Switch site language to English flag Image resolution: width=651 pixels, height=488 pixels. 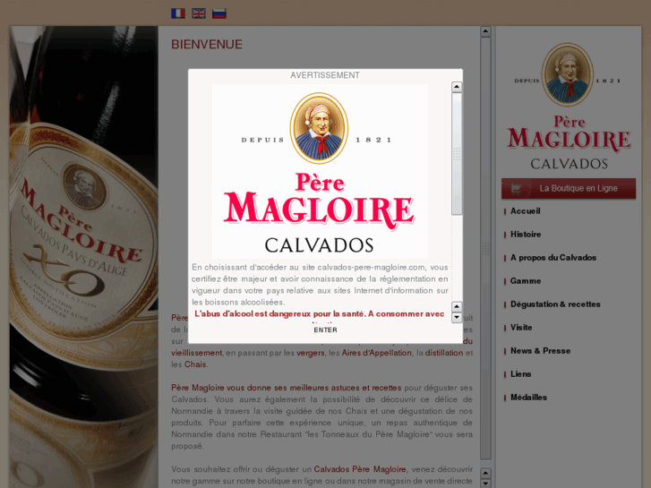pos(199,13)
